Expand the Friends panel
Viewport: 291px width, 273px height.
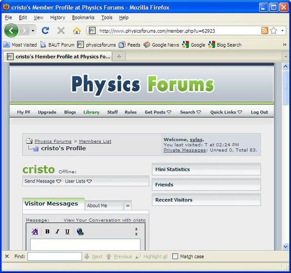tap(206, 185)
